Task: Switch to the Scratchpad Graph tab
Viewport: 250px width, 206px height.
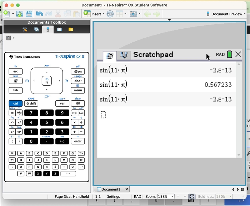Action: tap(124, 55)
